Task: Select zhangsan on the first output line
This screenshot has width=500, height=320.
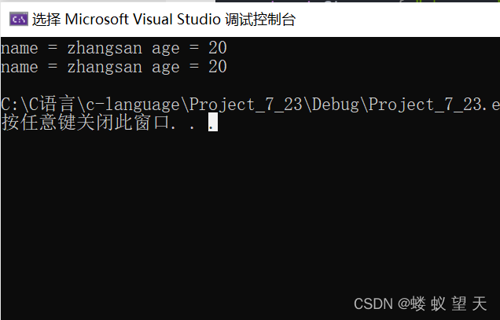Action: click(x=105, y=48)
